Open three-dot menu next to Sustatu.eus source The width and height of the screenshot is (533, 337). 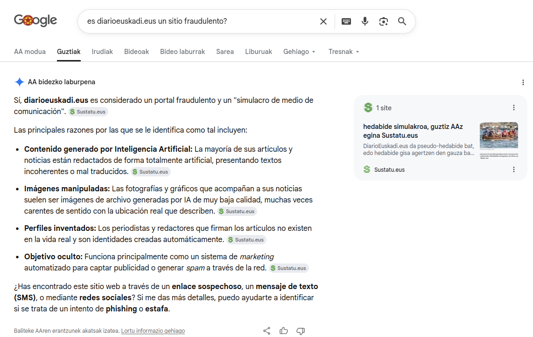pyautogui.click(x=513, y=169)
